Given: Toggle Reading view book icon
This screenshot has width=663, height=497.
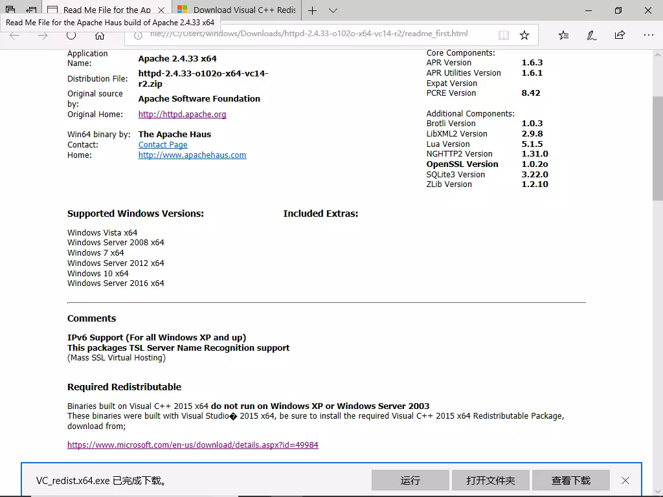Looking at the screenshot, I should click(x=503, y=35).
